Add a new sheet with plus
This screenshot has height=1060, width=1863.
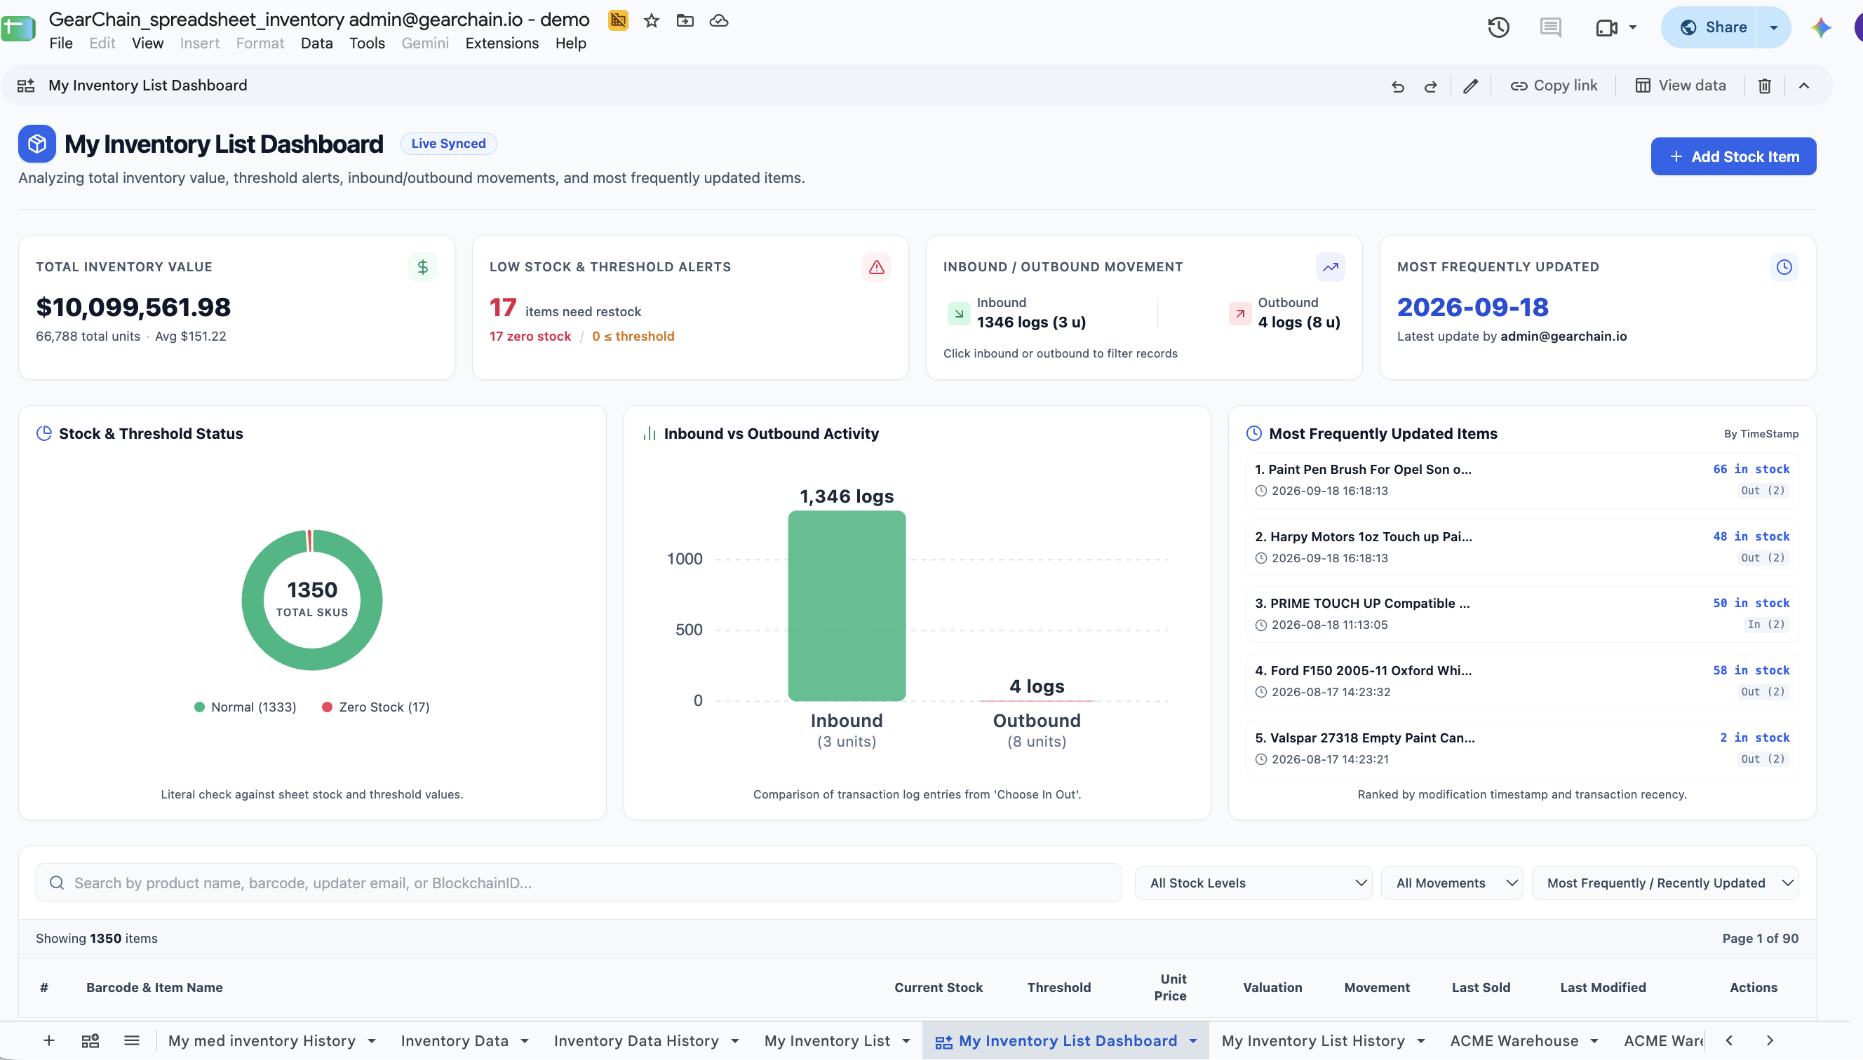pyautogui.click(x=49, y=1040)
